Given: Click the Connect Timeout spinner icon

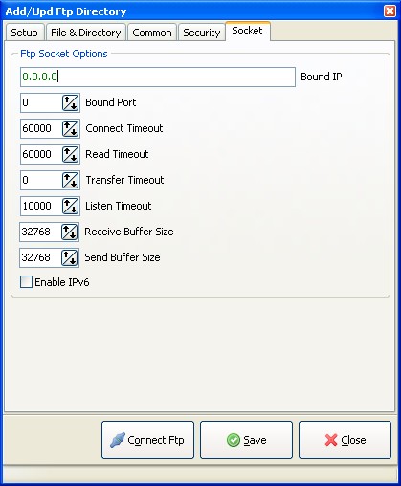Looking at the screenshot, I should coord(70,128).
